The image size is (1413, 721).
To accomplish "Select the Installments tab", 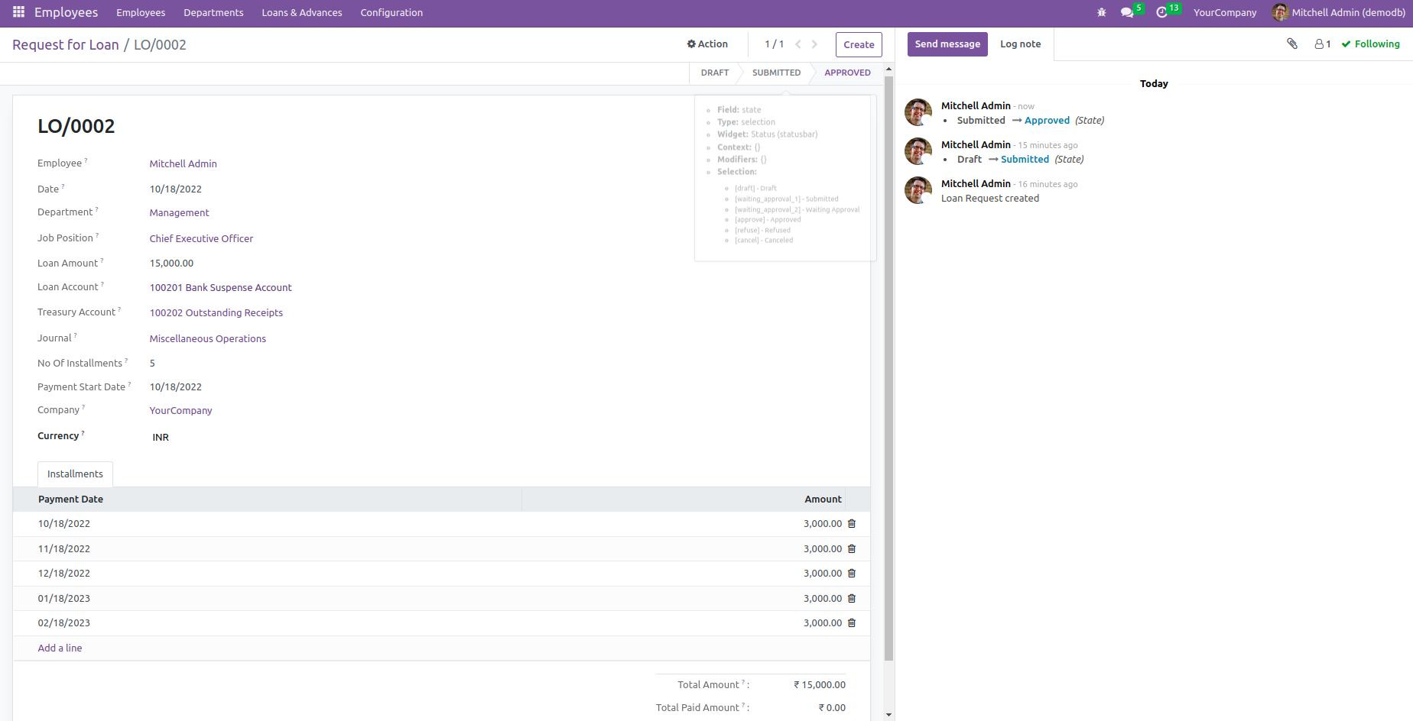I will pos(75,474).
